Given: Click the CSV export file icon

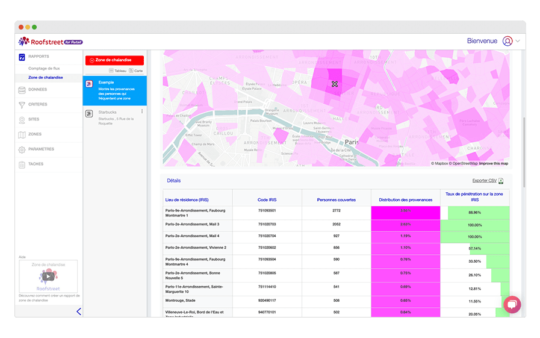Looking at the screenshot, I should [x=501, y=181].
